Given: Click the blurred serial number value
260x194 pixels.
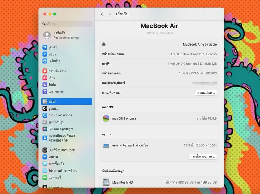Looking at the screenshot, I should [x=204, y=83].
